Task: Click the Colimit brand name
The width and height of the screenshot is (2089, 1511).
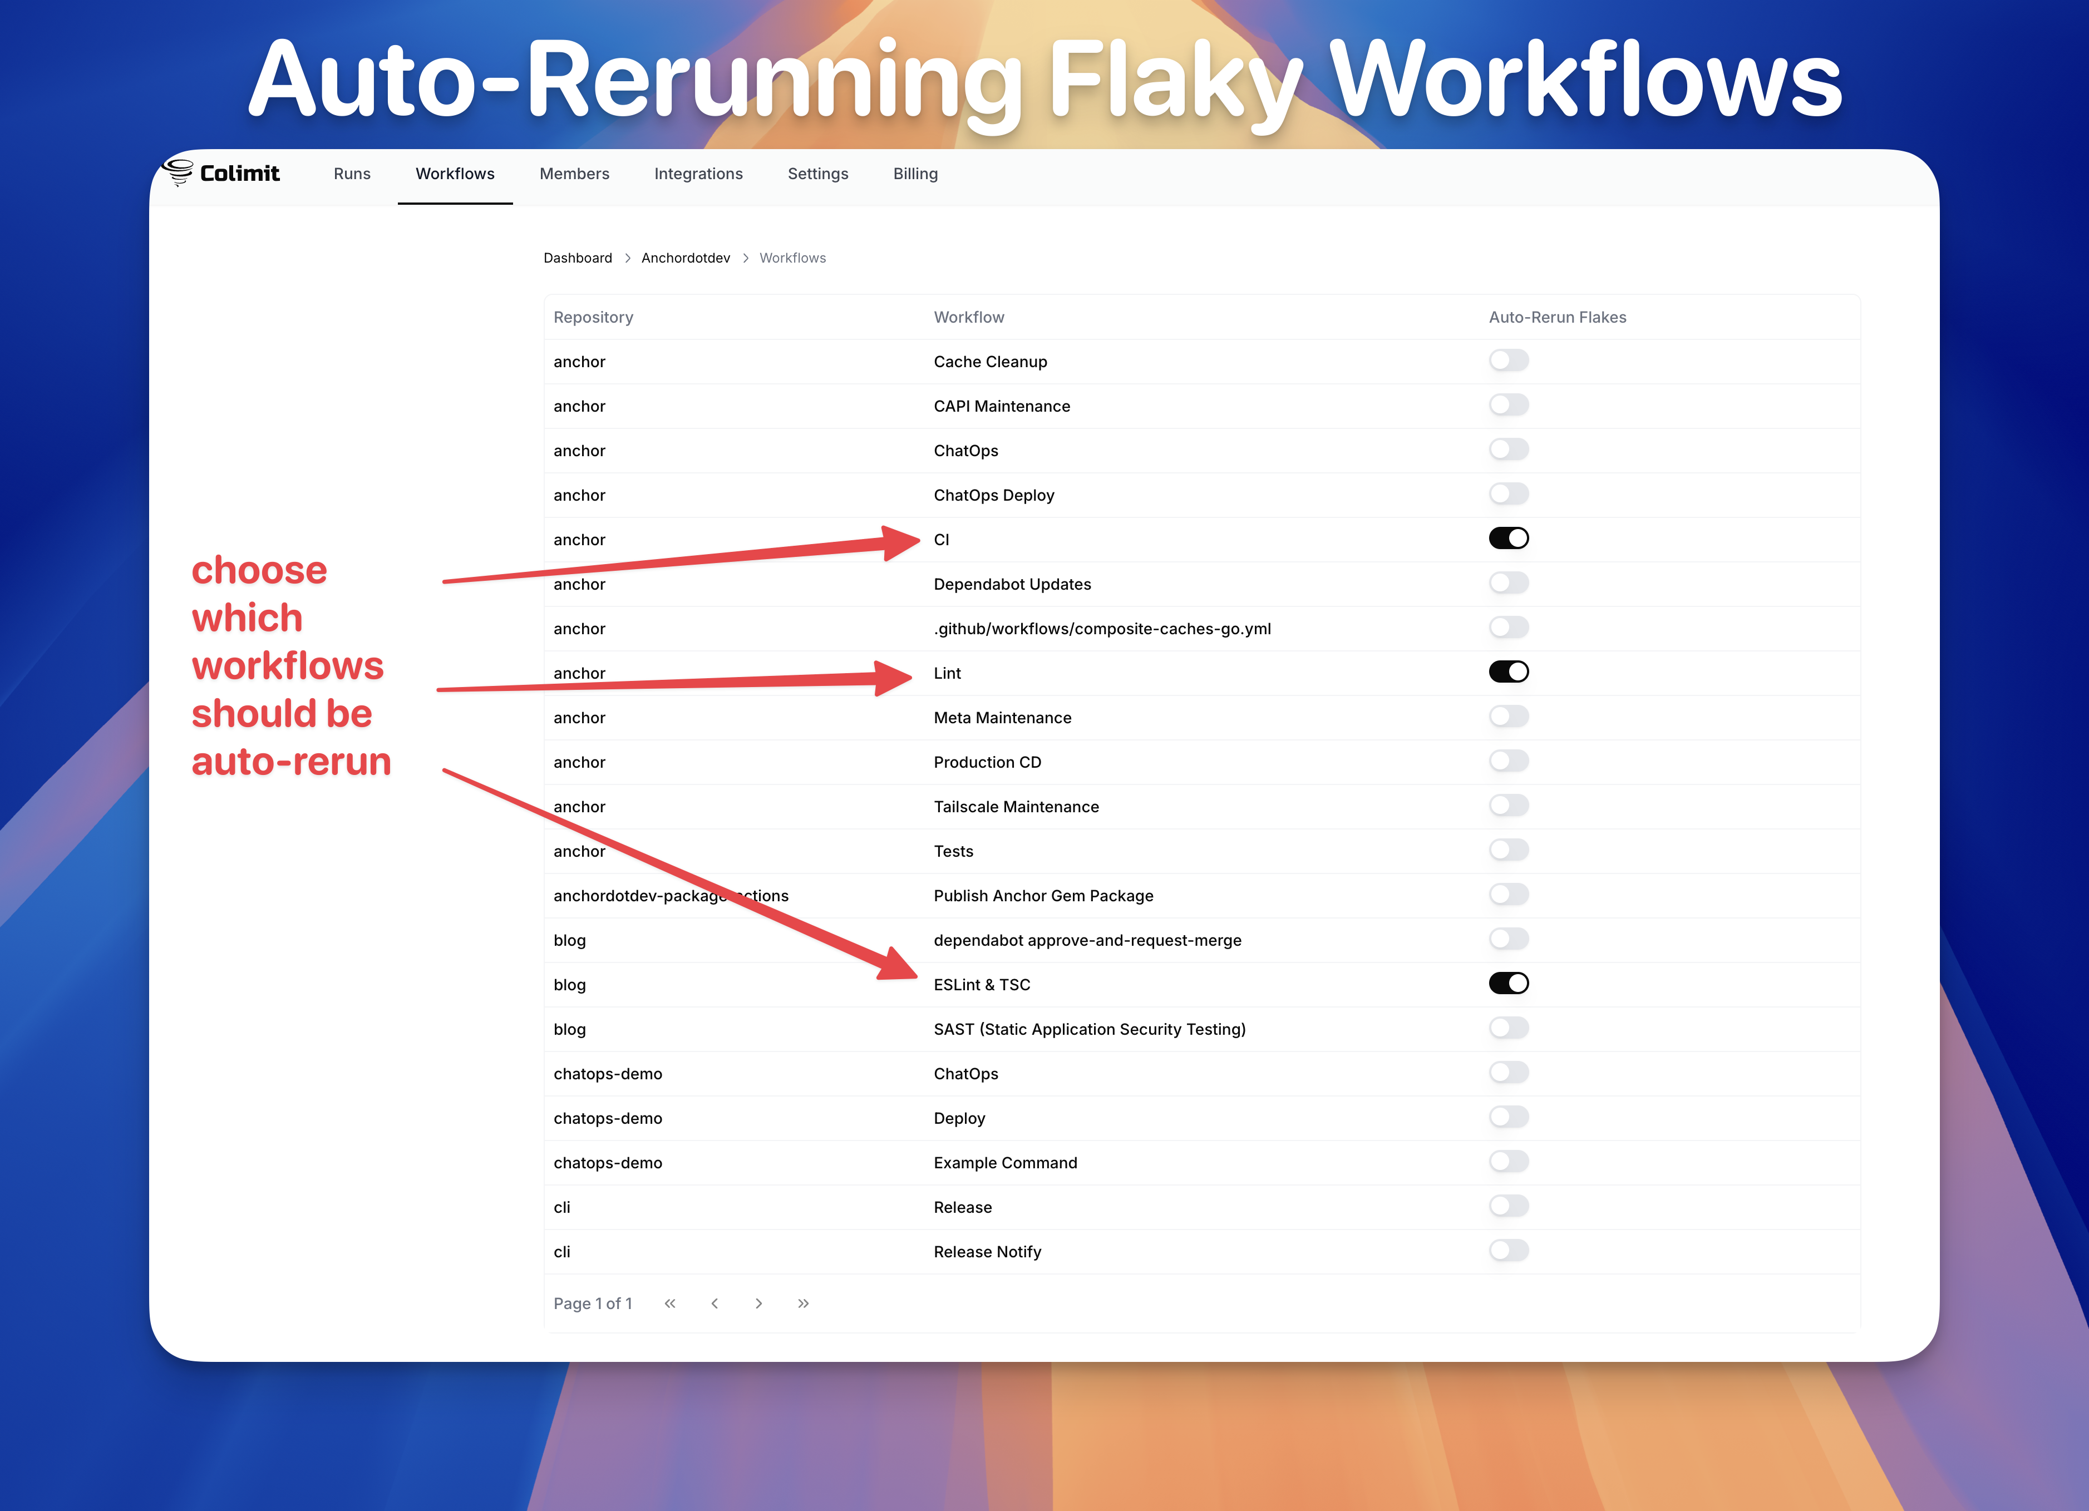Action: click(239, 173)
